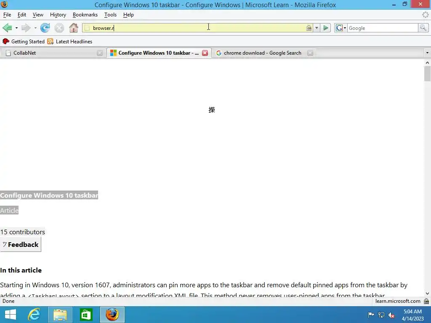Click the Stop loading button
This screenshot has width=431, height=323.
59,28
